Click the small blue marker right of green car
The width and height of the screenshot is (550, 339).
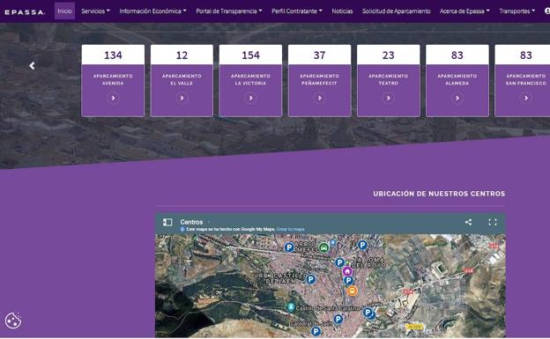(x=333, y=243)
